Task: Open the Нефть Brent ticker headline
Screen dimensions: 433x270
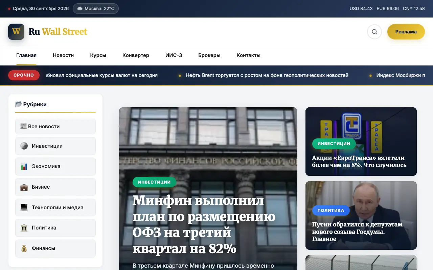Action: coord(267,75)
